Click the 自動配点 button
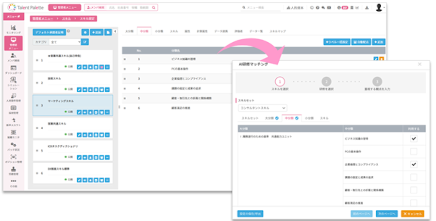This screenshot has width=436, height=221. tap(361, 42)
